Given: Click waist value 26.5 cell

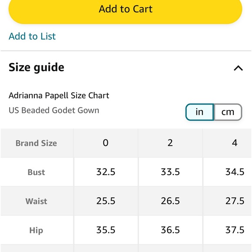Looking at the screenshot, I should 170,201.
